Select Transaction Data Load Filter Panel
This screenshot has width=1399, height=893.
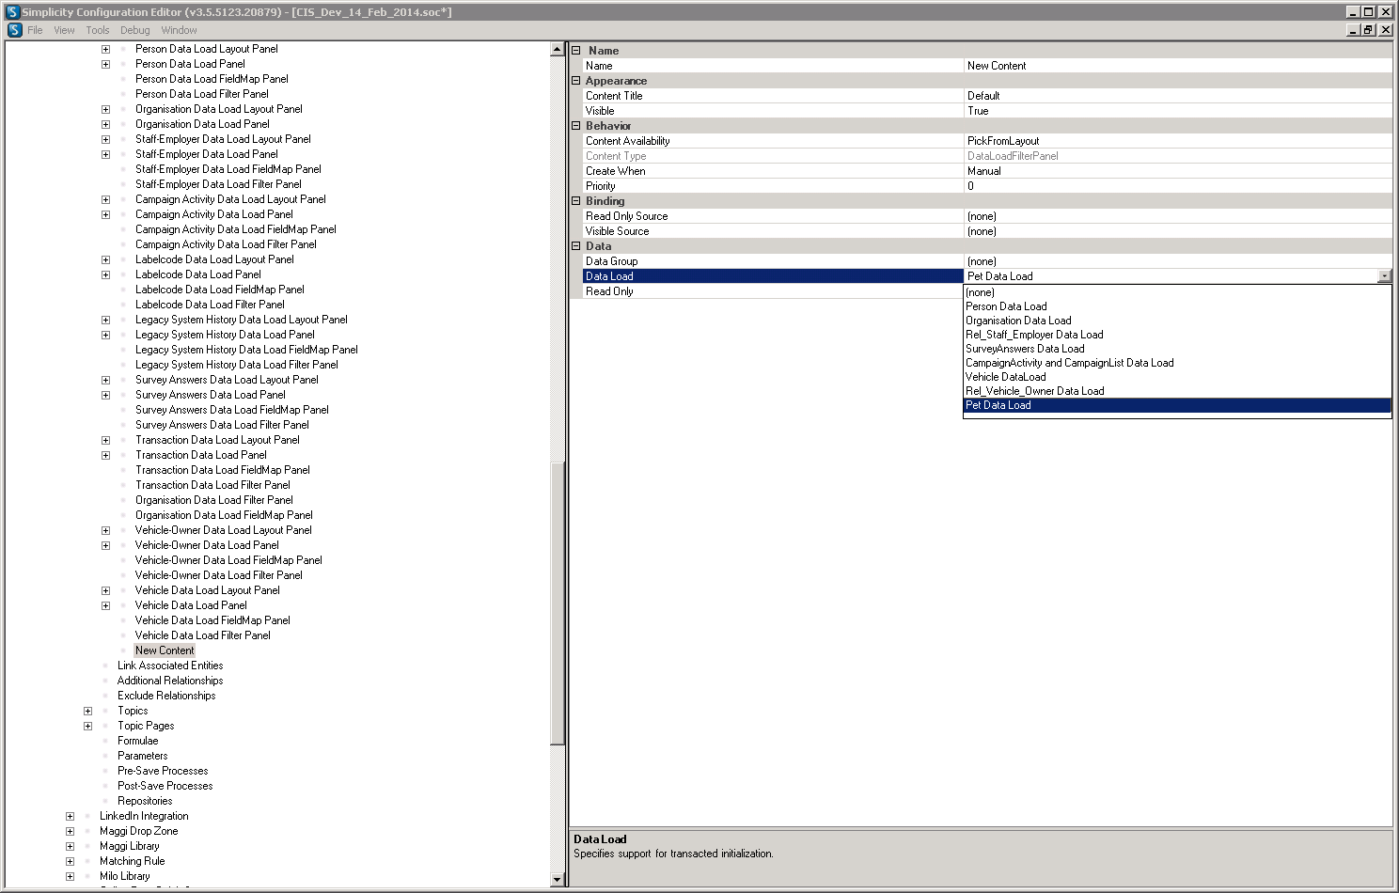(x=212, y=485)
